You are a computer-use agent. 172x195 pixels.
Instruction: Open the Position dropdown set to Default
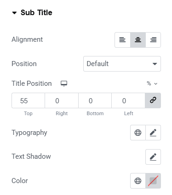[x=122, y=64]
